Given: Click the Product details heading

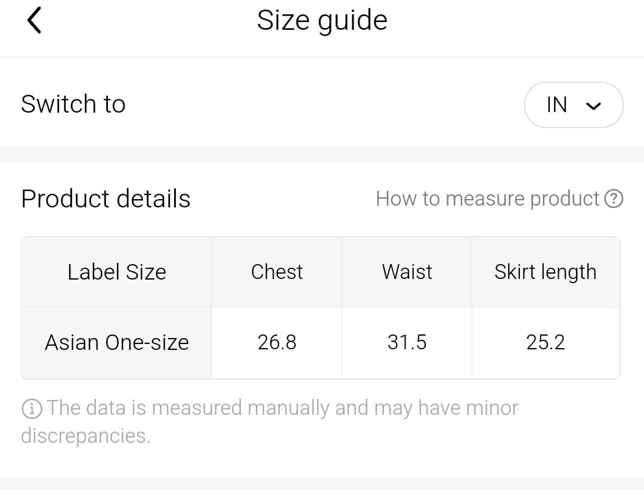Looking at the screenshot, I should [106, 199].
